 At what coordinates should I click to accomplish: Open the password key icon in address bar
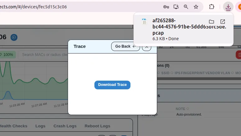click(x=166, y=7)
